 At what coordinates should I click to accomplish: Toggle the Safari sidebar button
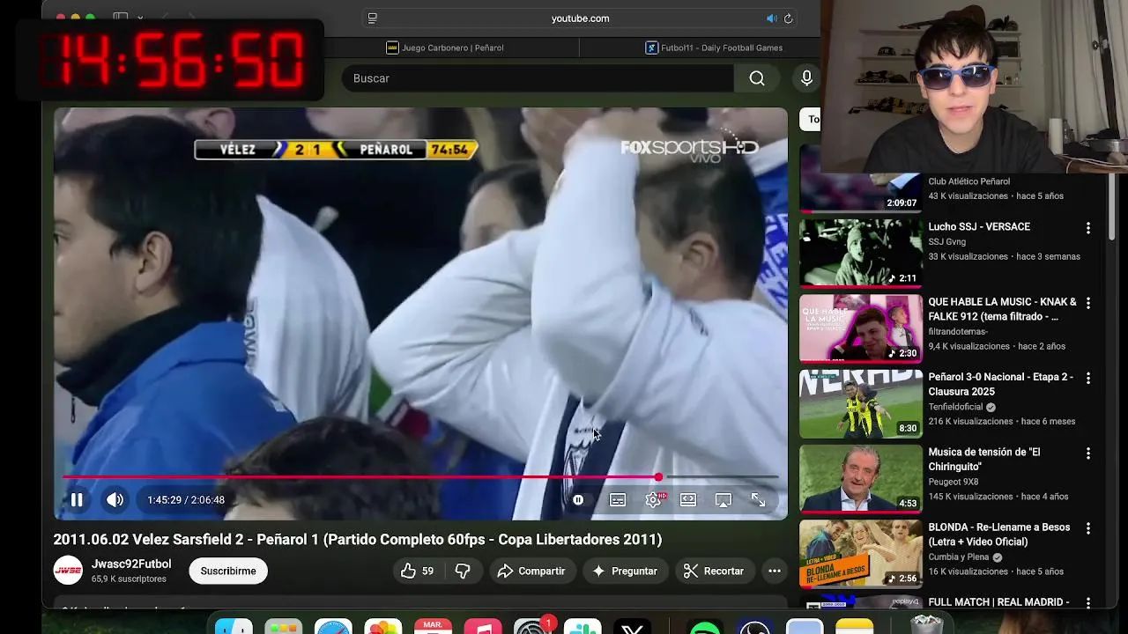(x=121, y=18)
